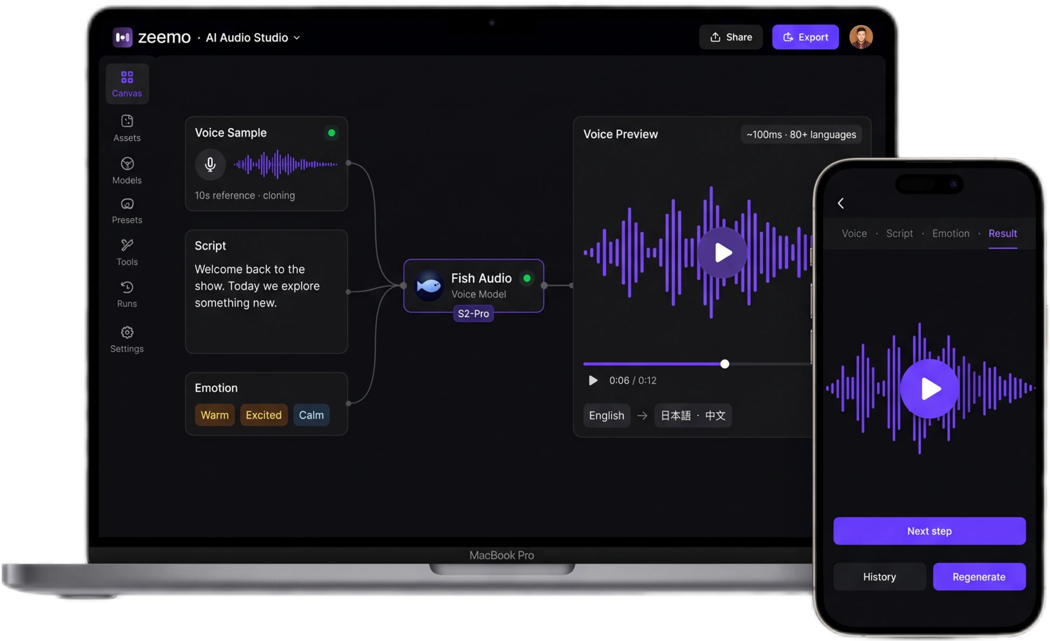Switch to the Emotion tab on phone
The width and height of the screenshot is (1050, 641).
(x=950, y=233)
